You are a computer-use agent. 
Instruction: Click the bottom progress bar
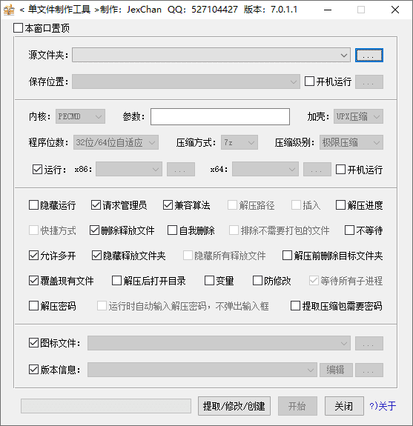[x=106, y=406]
